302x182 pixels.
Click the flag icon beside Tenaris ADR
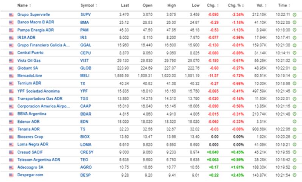11,129
